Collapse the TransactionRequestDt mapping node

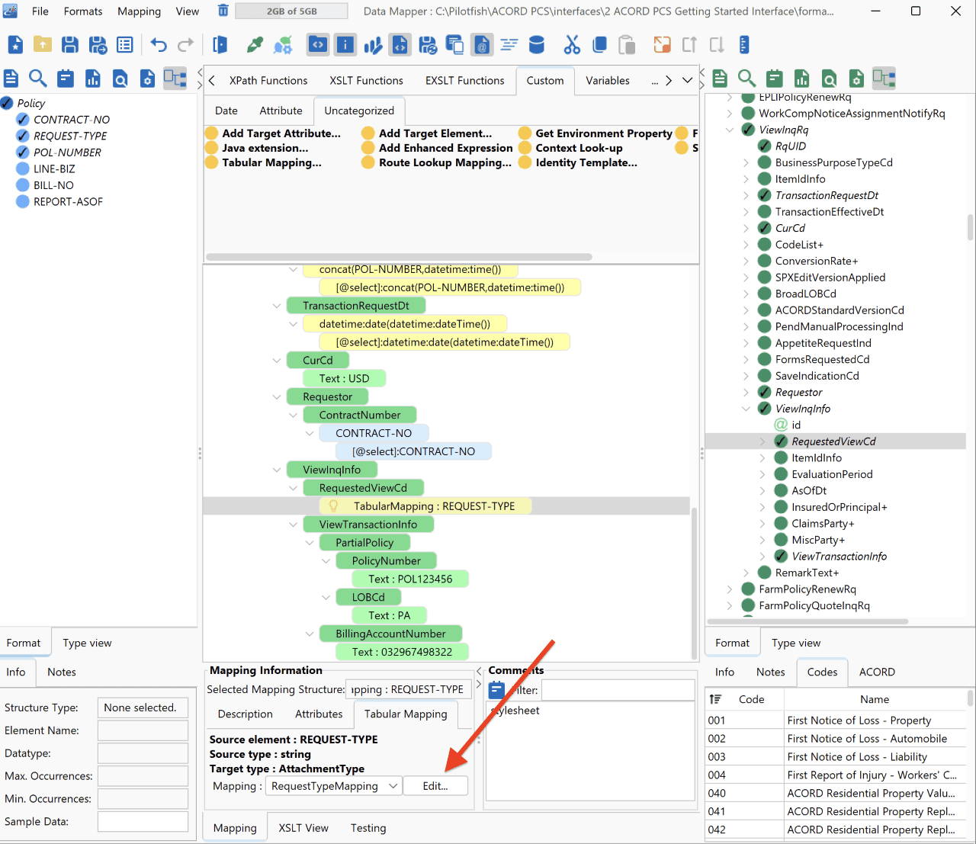[x=277, y=306]
